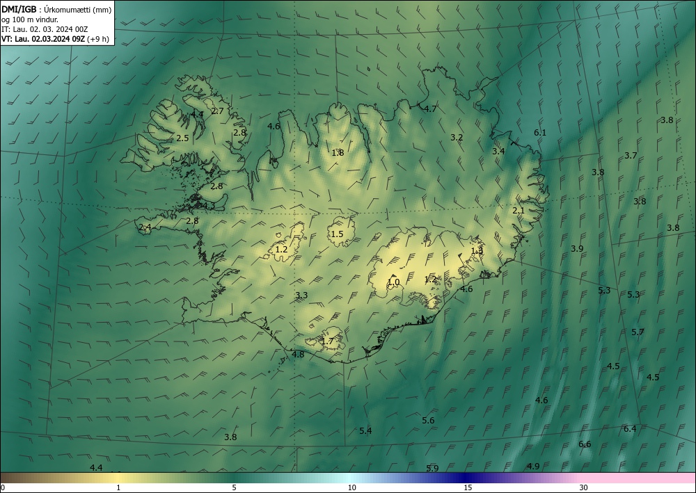
Task: Select the 2.5 precipitable water value
Action: coord(182,138)
